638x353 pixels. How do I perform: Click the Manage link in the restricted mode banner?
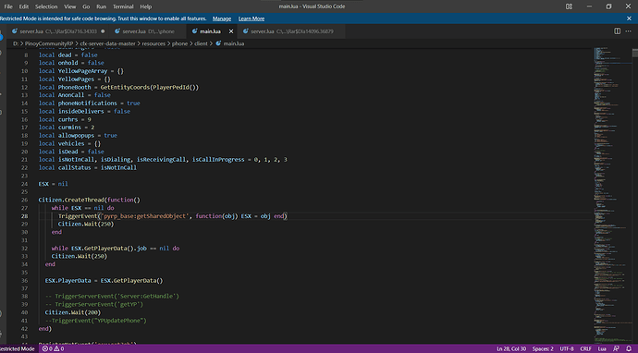(x=222, y=18)
